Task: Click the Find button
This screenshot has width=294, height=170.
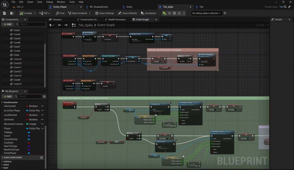Action: click(60, 13)
